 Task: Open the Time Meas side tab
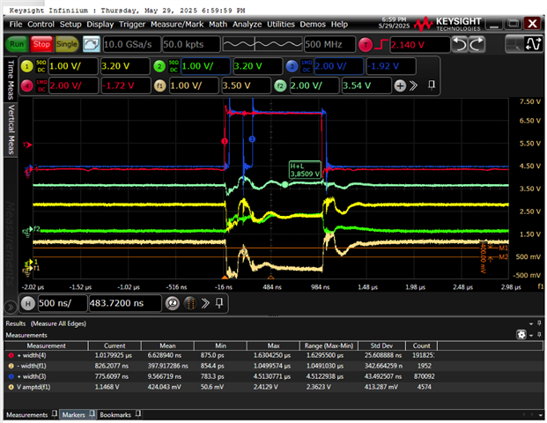pyautogui.click(x=11, y=79)
